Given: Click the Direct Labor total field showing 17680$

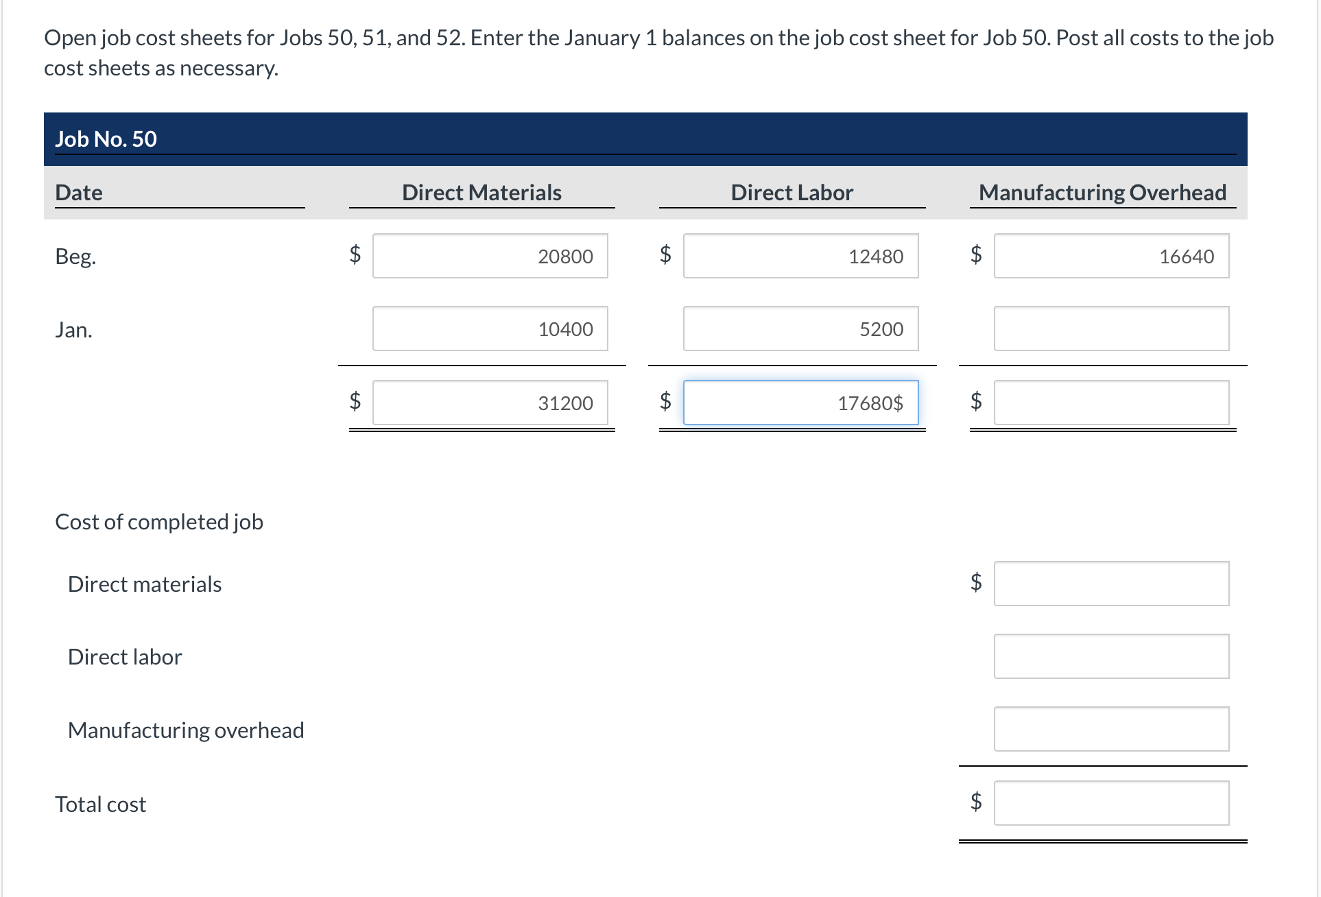Looking at the screenshot, I should click(x=800, y=403).
